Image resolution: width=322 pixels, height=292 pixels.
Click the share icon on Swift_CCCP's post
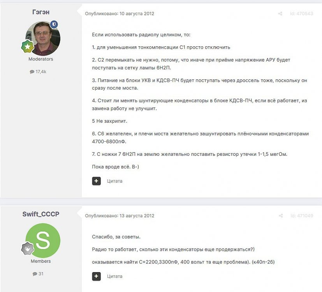281,216
